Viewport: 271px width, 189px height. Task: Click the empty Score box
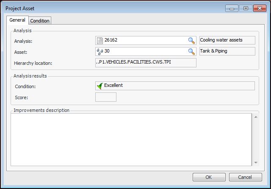tap(106, 97)
